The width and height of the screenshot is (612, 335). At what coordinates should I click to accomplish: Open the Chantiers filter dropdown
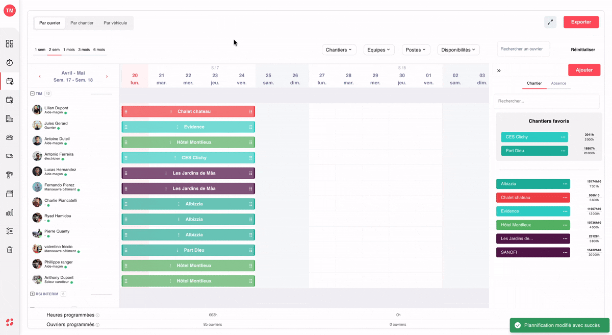(339, 50)
